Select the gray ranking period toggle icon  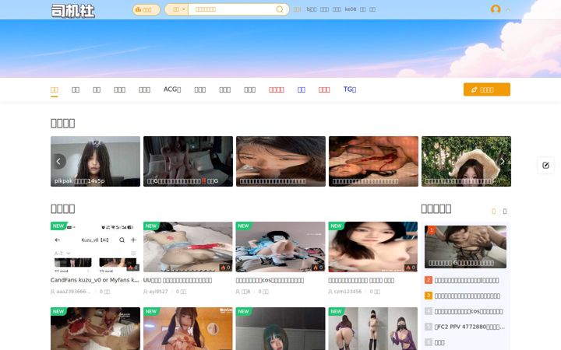click(505, 212)
